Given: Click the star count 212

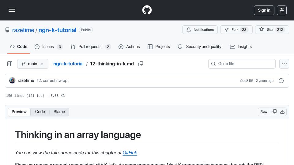Looking at the screenshot, I should (280, 30).
